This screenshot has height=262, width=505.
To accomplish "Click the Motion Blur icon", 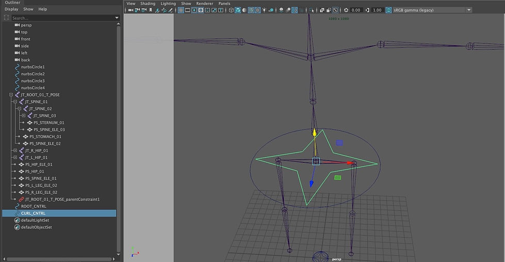I will click(288, 10).
